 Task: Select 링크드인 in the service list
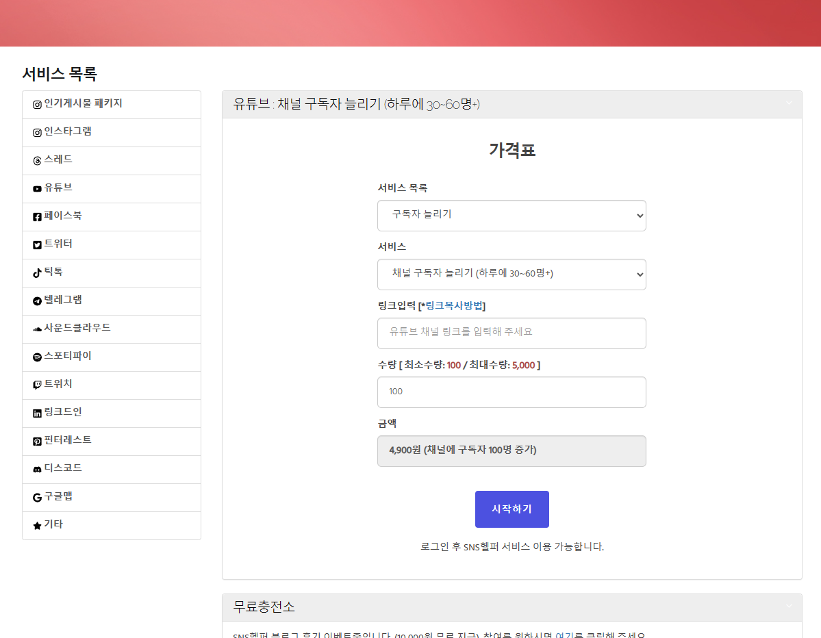63,413
